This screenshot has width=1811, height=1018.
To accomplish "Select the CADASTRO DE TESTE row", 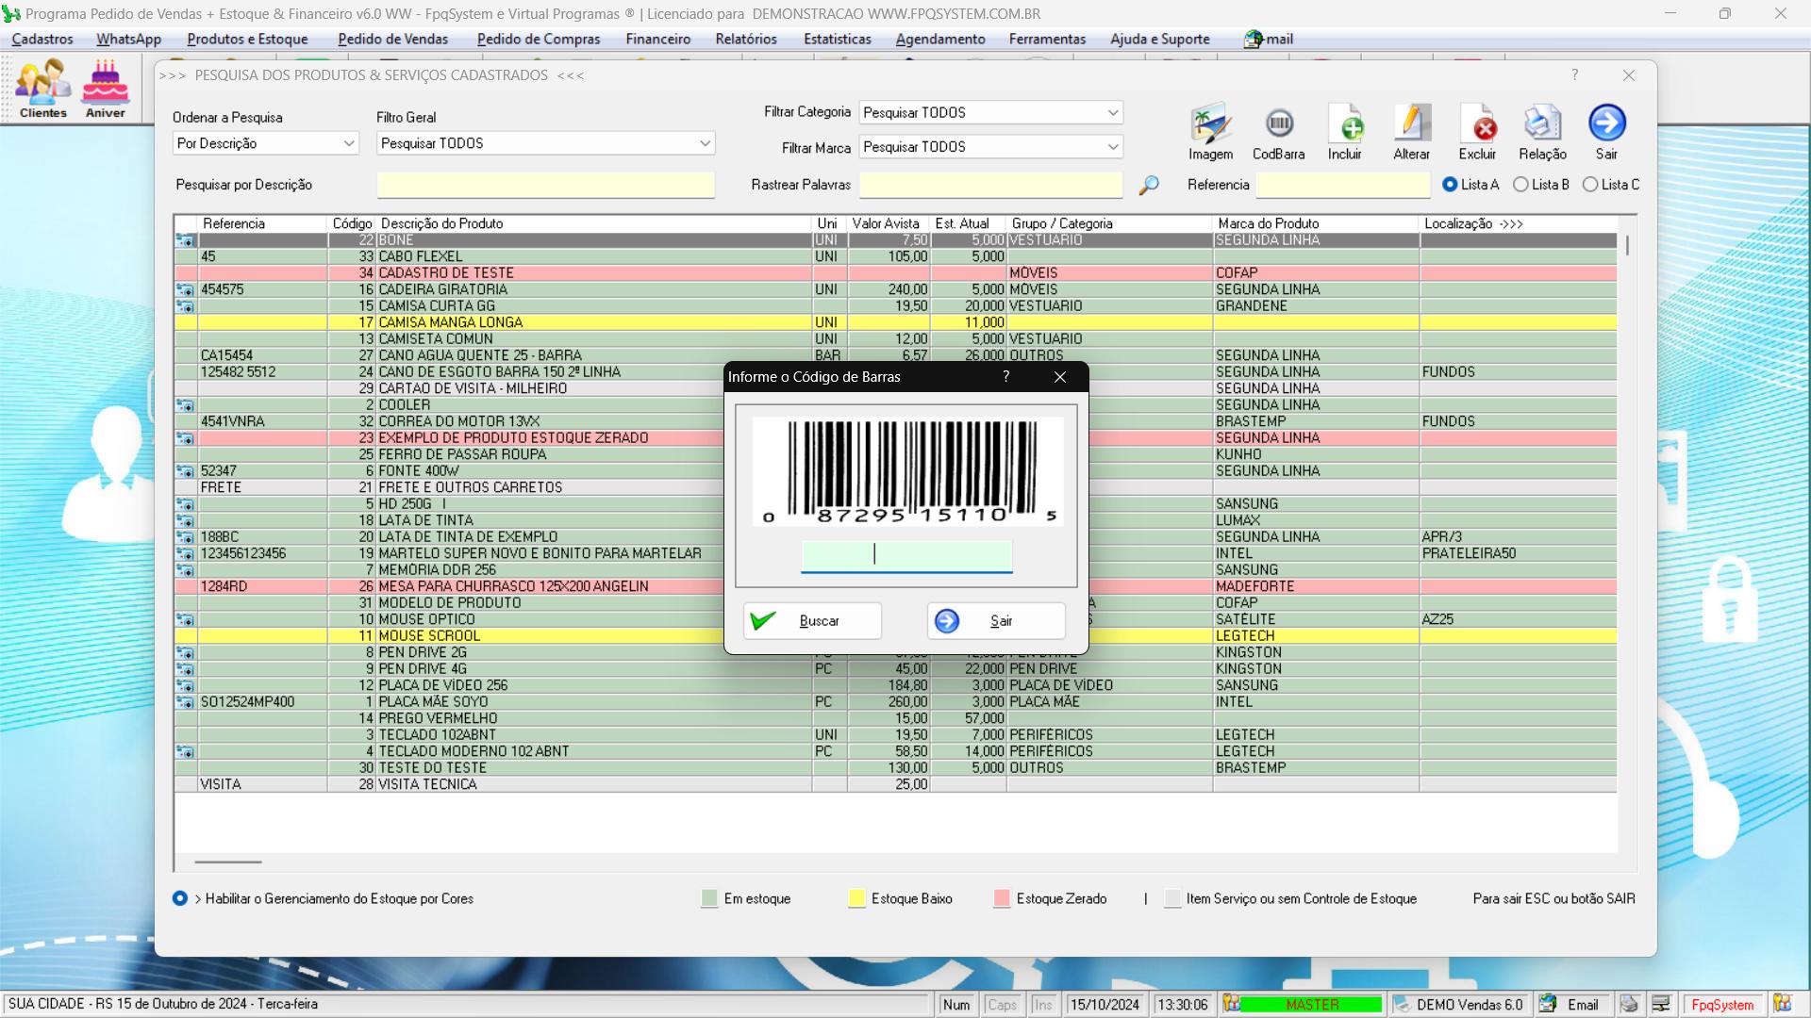I will 895,273.
